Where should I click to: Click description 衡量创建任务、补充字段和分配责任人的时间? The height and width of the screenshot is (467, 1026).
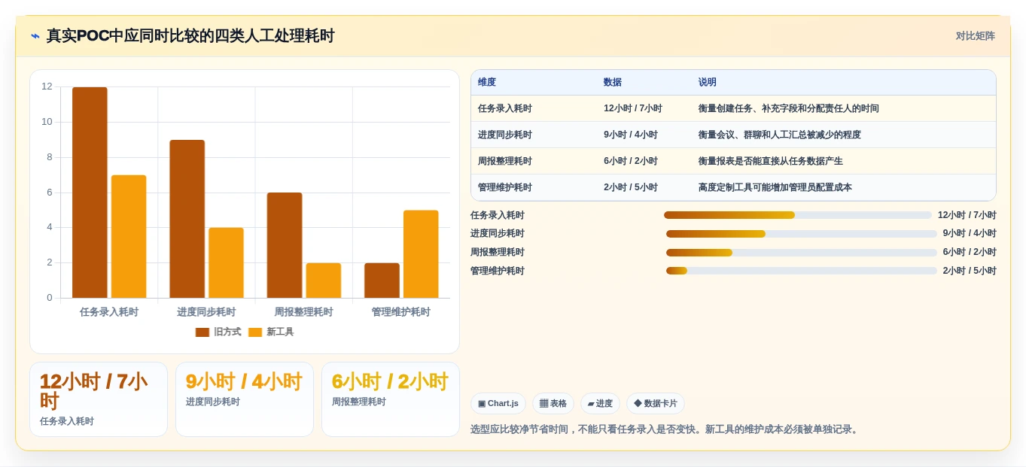coord(789,109)
